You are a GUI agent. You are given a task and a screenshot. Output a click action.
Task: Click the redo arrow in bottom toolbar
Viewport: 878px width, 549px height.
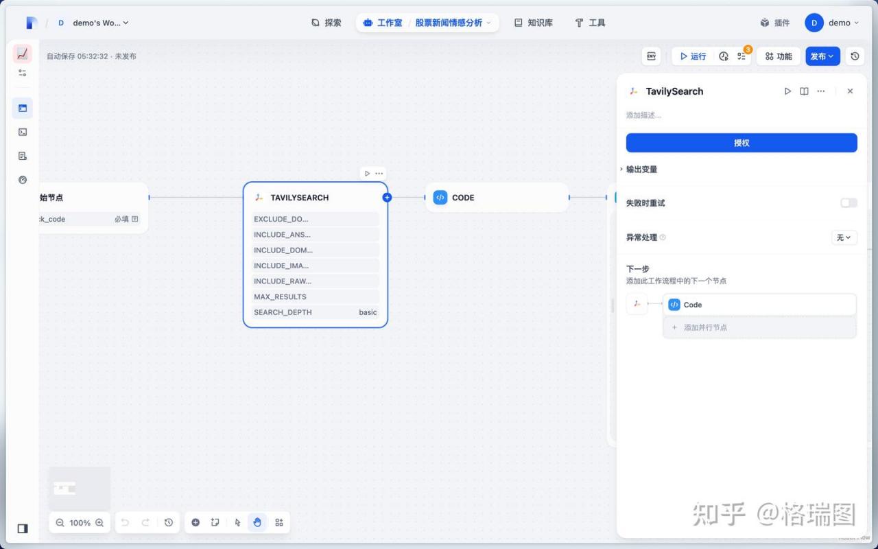(145, 523)
